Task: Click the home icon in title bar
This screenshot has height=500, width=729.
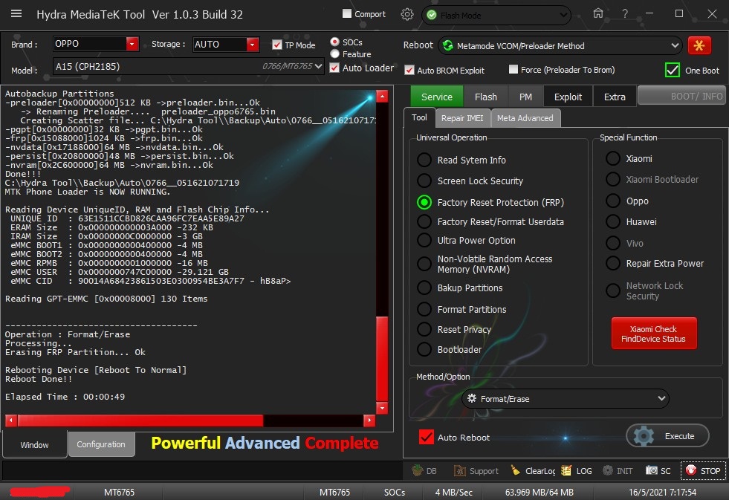Action: (598, 14)
